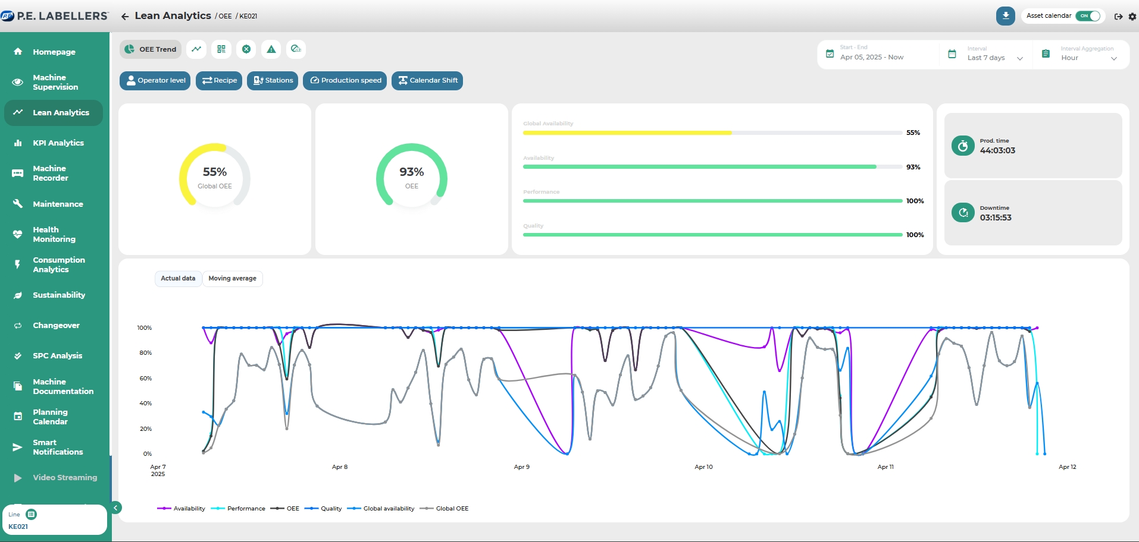The image size is (1139, 542).
Task: Open settings via the gear icon
Action: coord(1132,17)
